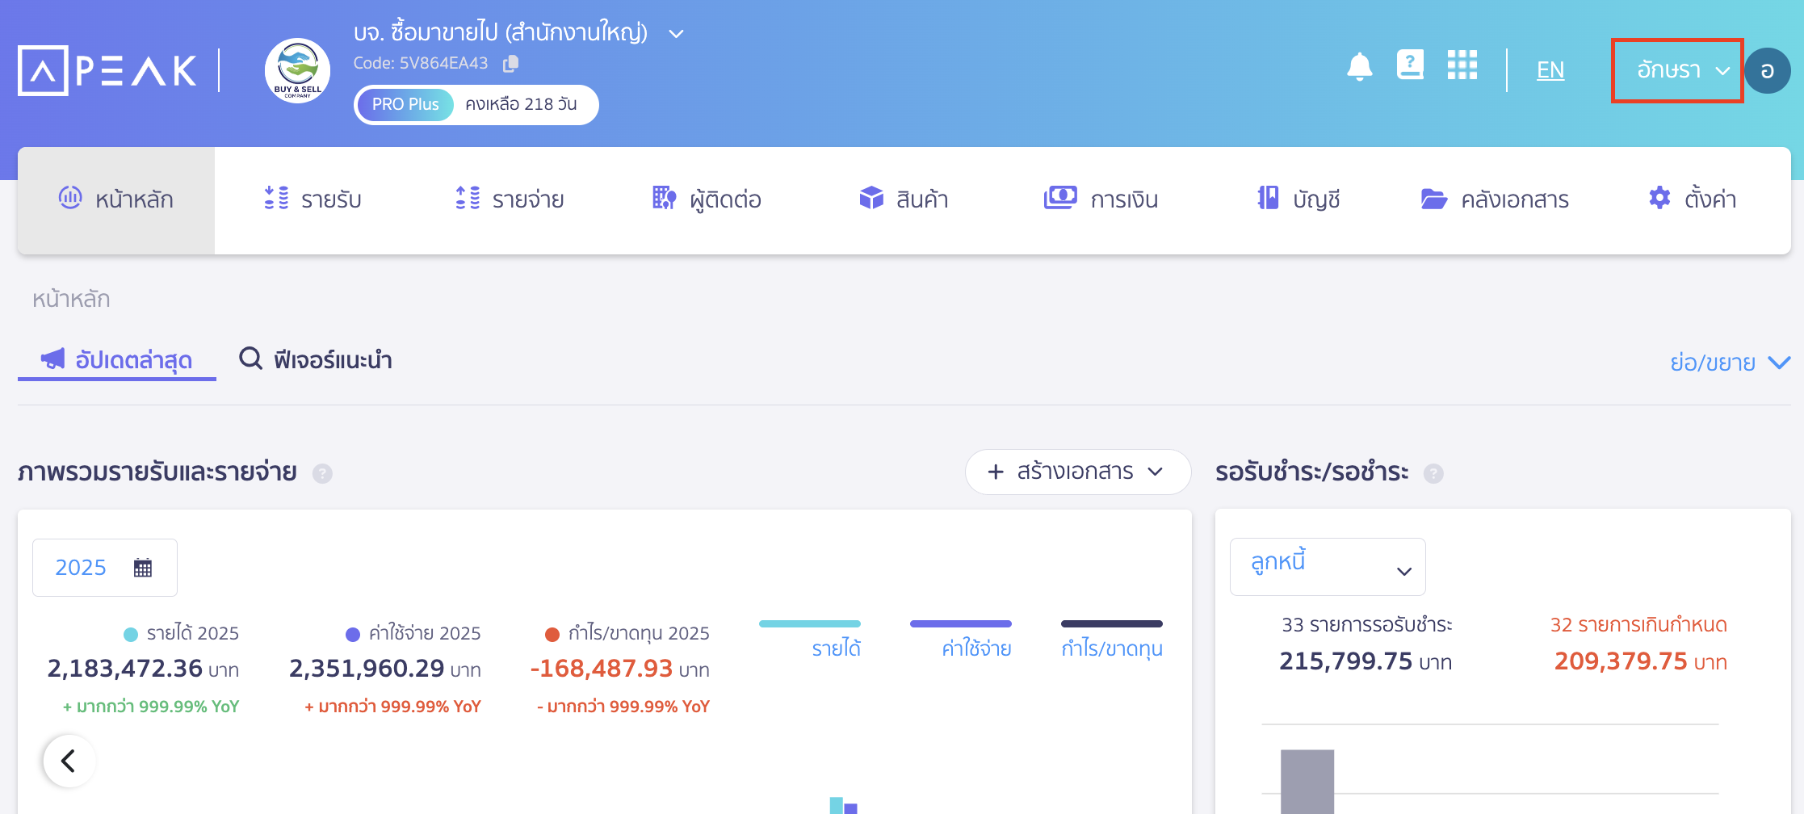
Task: Click the help question-mark icon
Action: click(1410, 66)
